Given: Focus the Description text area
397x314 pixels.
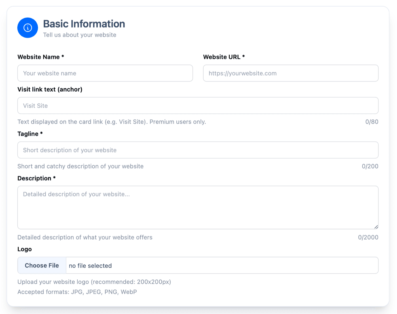Looking at the screenshot, I should 198,207.
